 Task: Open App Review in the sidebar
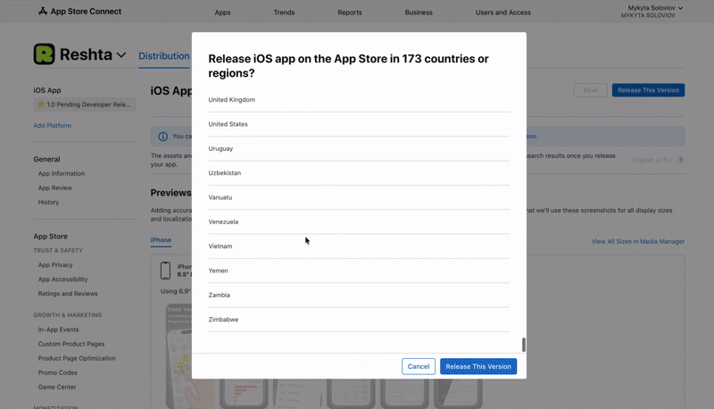click(55, 188)
